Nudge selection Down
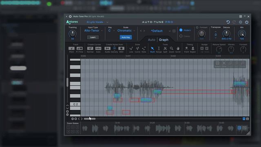261x147 pixels. 207,48
